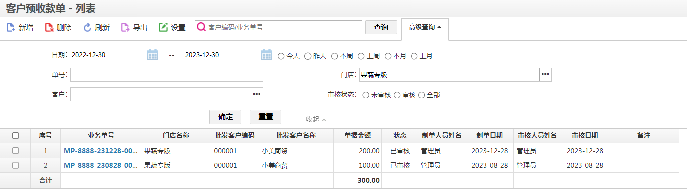Select the 本周 radio option

(335, 56)
